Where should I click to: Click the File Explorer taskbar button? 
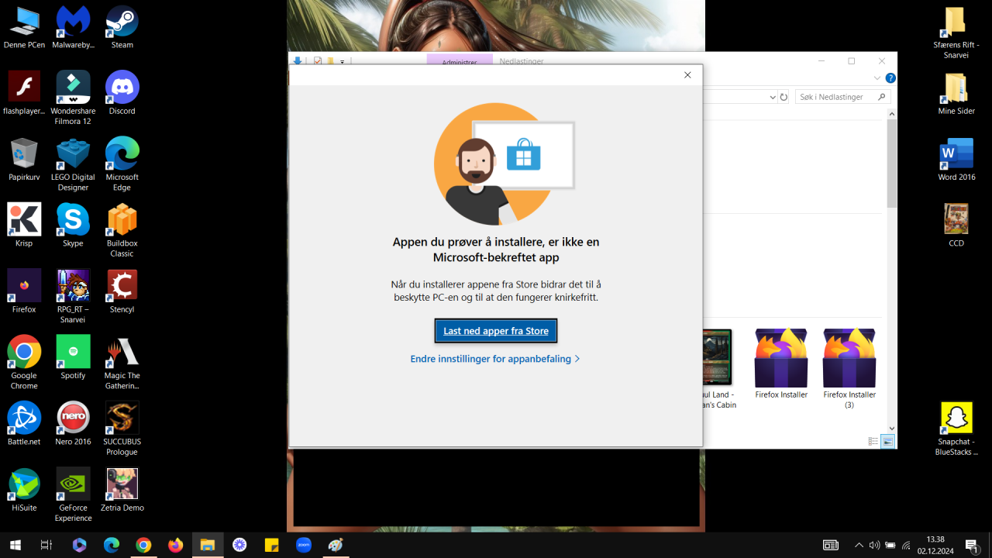coord(208,545)
